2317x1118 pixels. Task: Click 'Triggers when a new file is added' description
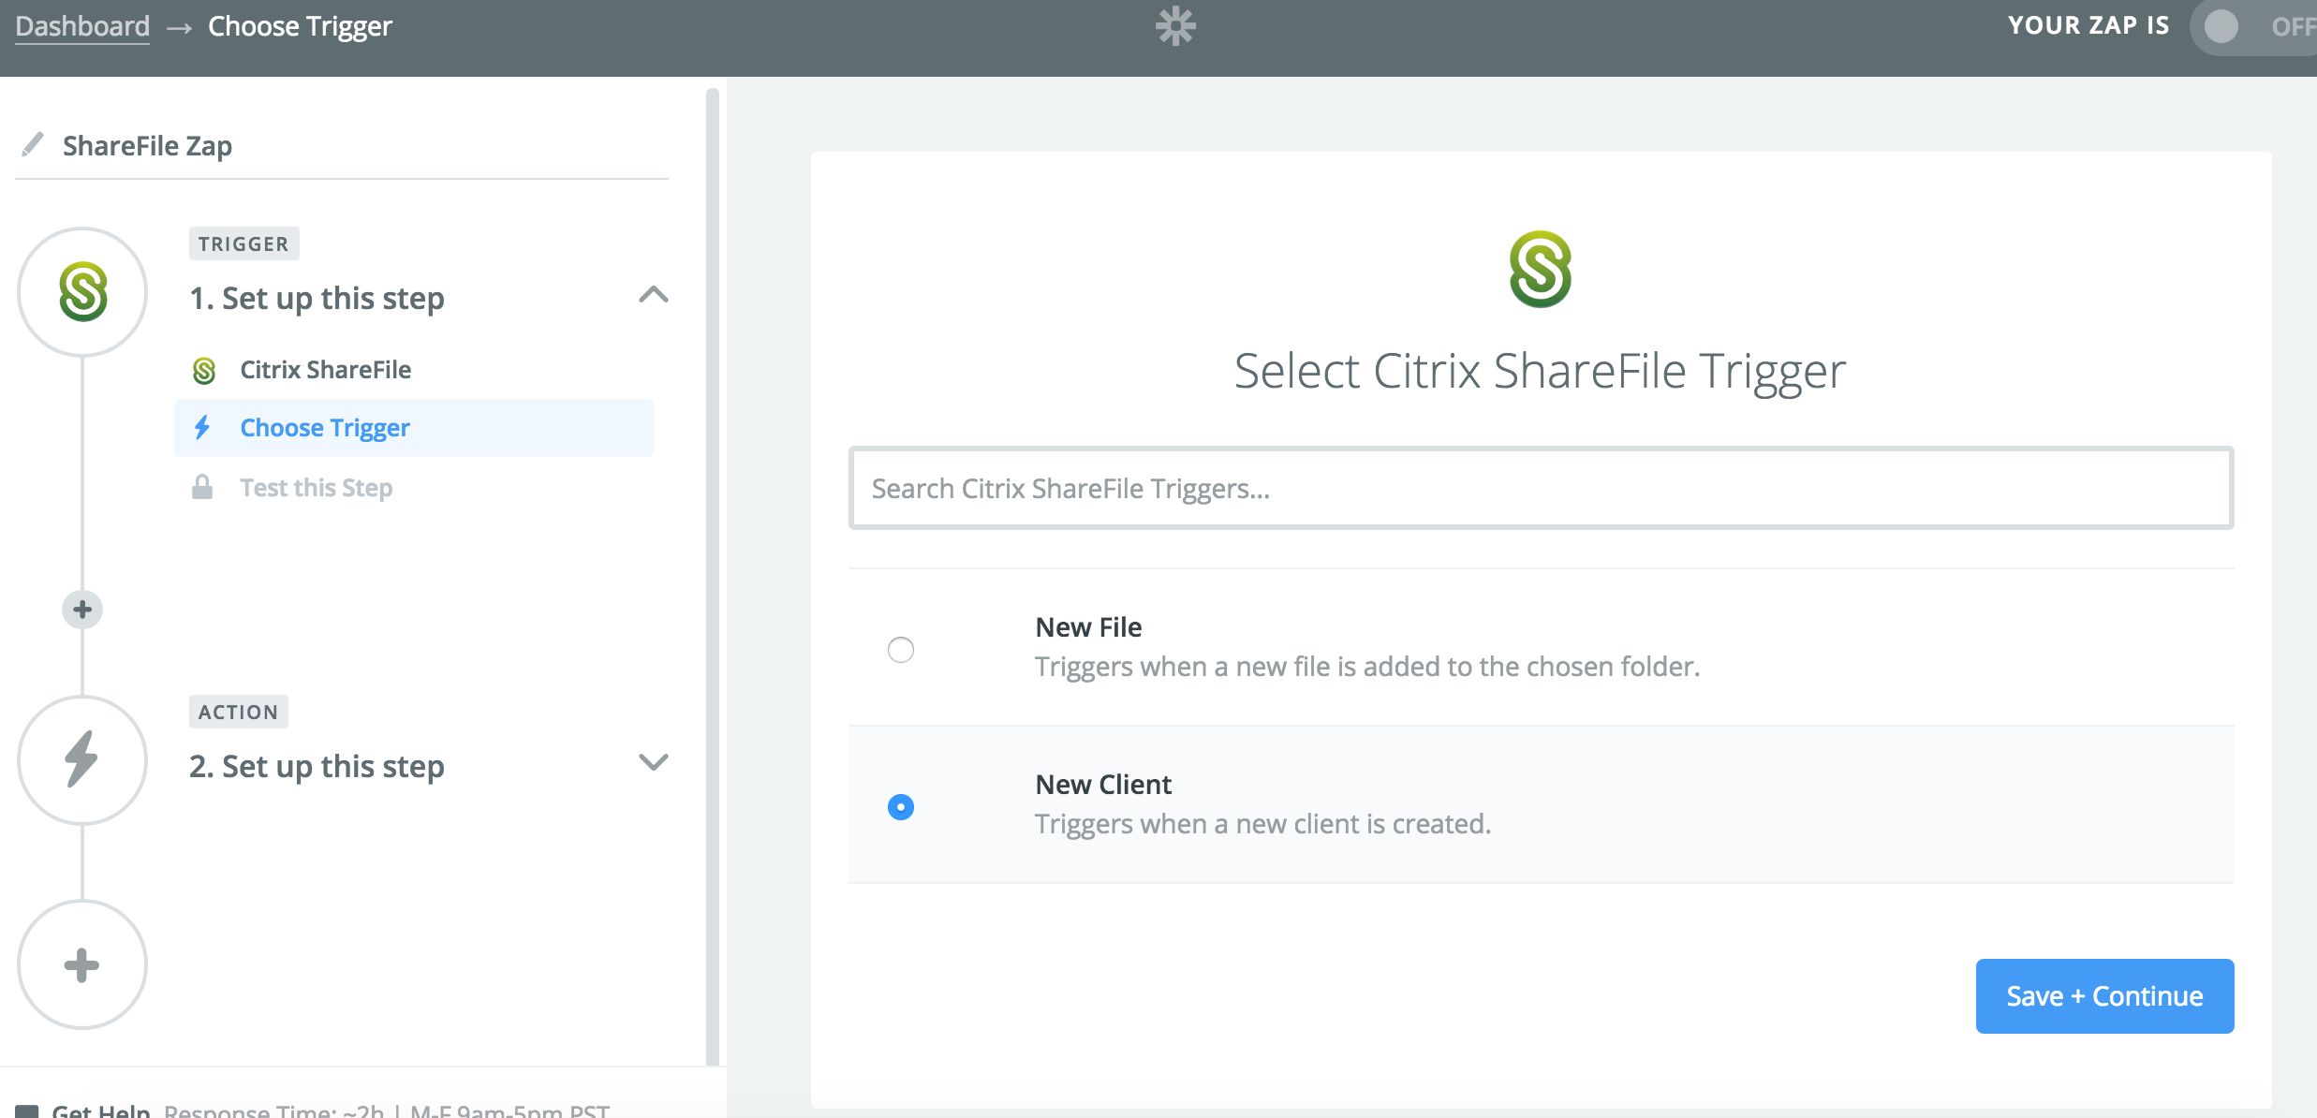click(1367, 666)
